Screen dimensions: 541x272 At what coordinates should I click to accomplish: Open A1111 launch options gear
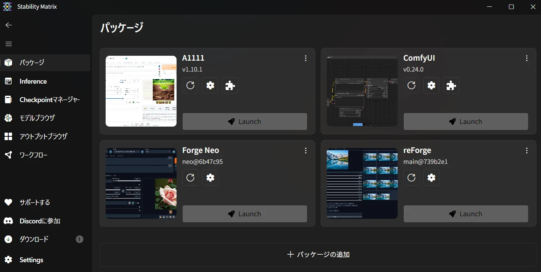[x=211, y=85]
